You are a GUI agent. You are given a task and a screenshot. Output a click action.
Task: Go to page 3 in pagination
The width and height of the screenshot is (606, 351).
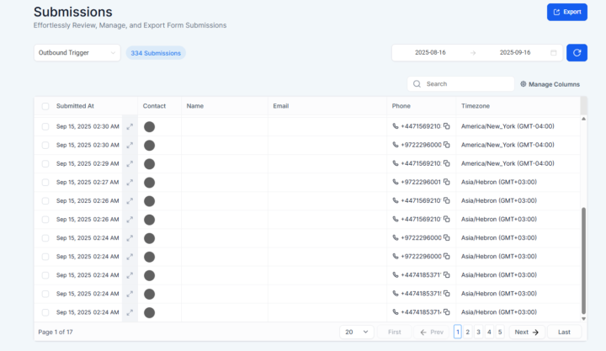pos(478,332)
